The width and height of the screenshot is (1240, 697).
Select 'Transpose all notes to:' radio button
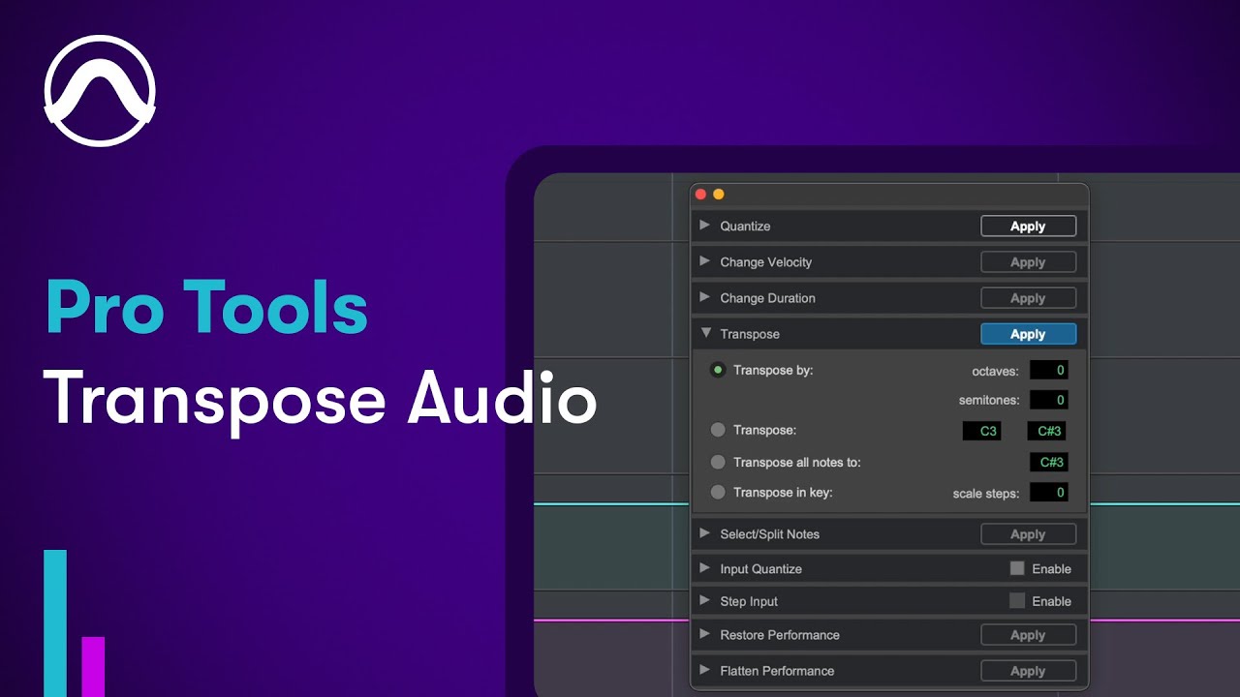[x=718, y=462]
